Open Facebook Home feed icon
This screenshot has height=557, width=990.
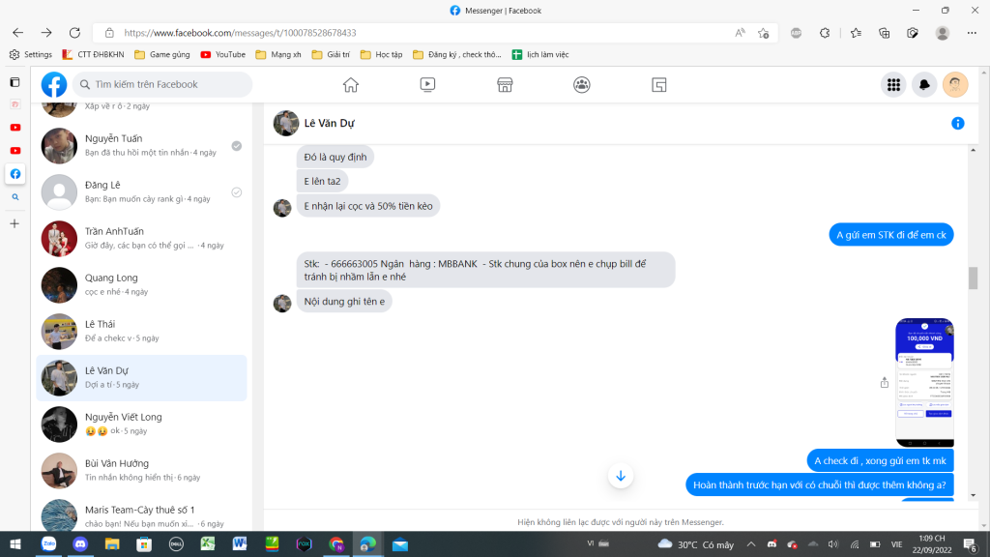pos(351,85)
